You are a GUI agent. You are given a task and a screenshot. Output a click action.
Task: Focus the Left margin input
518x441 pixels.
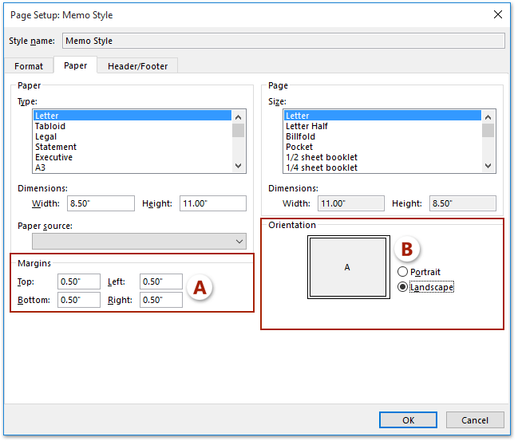[161, 282]
